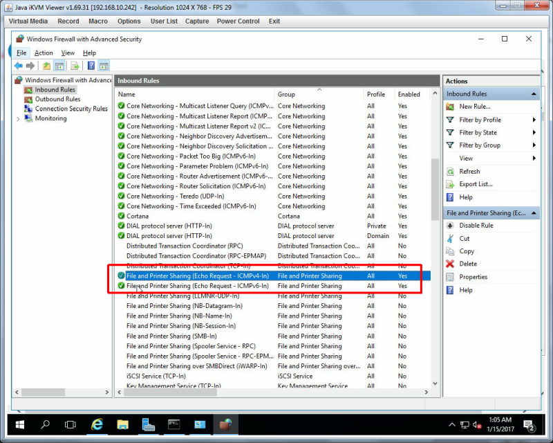The image size is (553, 443).
Task: Open the View menu in the menu bar
Action: [x=68, y=53]
